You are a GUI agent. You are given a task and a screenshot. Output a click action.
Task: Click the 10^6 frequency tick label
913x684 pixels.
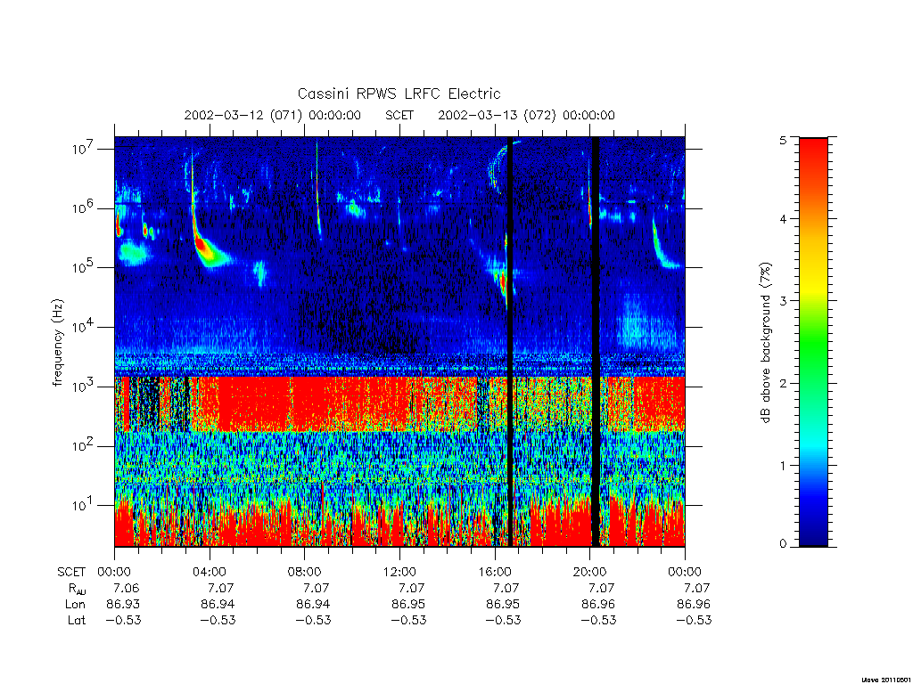[83, 208]
